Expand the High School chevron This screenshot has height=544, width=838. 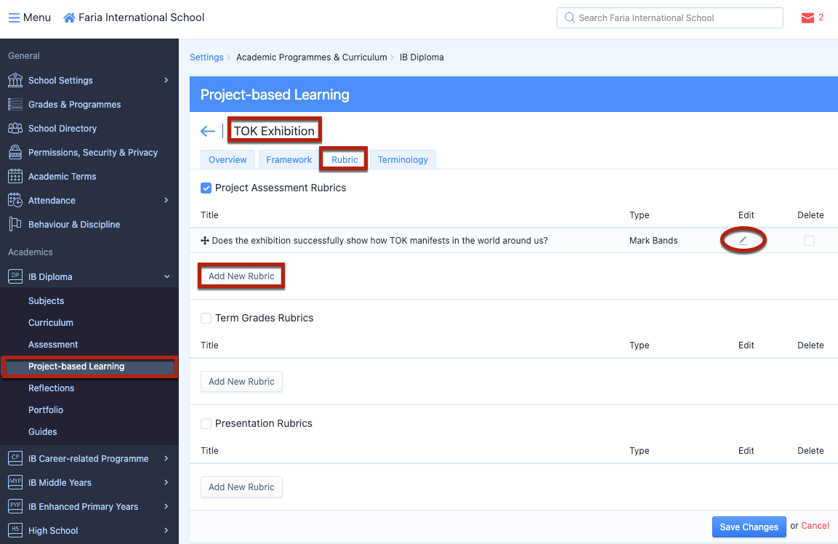(x=166, y=531)
